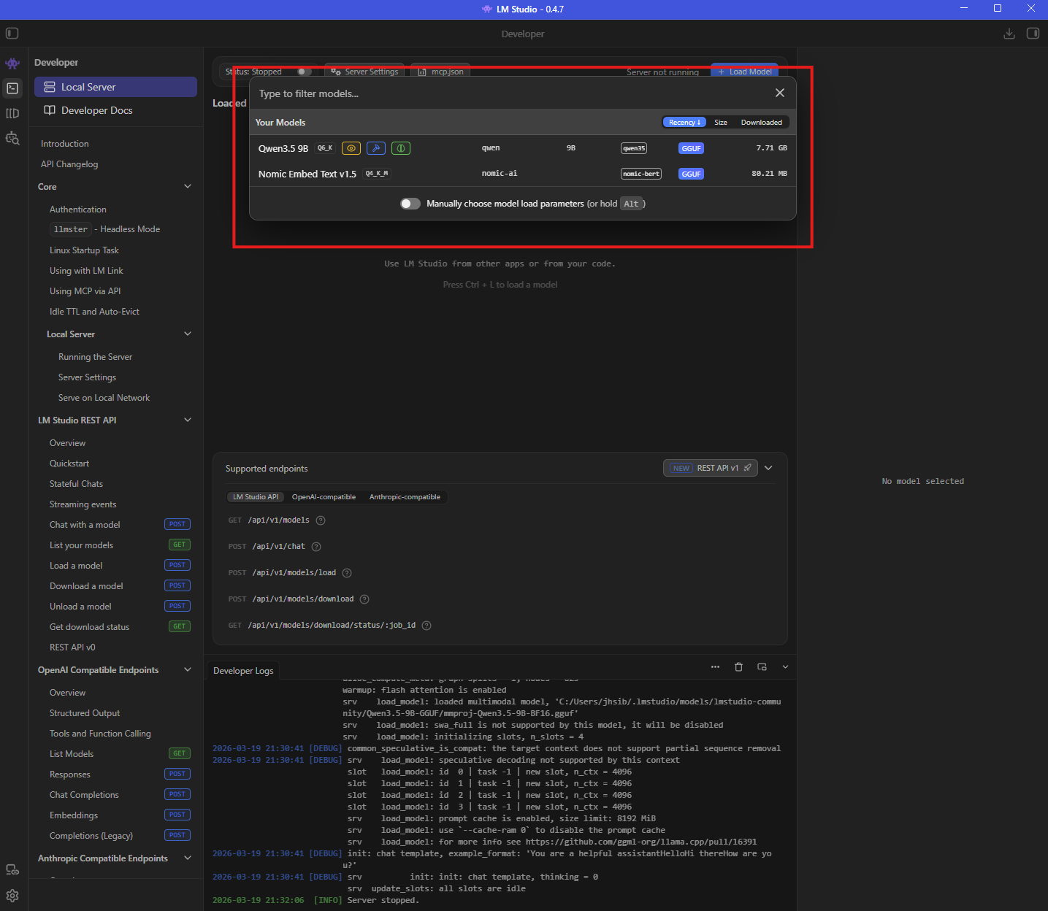Open the Discover robot-search icon in the sidebar
The width and height of the screenshot is (1048, 911).
click(12, 138)
